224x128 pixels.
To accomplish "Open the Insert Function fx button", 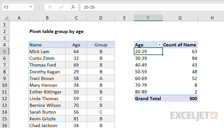I will 73,7.
